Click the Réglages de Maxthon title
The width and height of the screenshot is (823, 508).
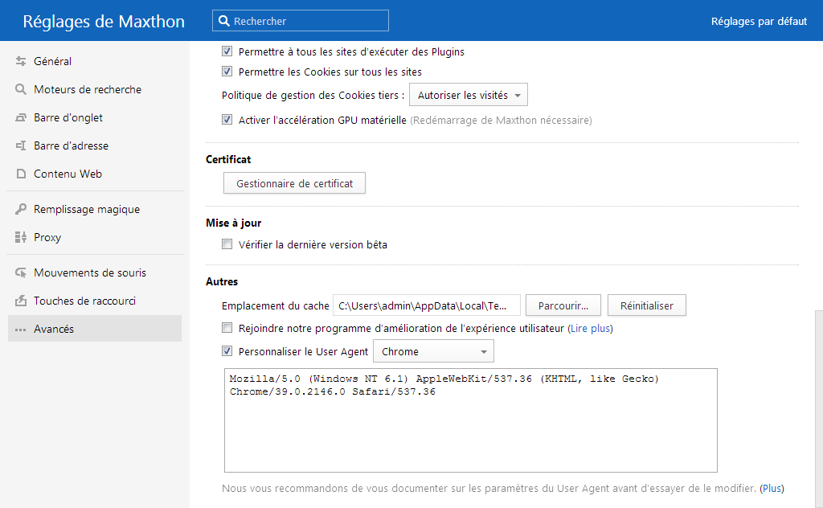click(x=104, y=21)
